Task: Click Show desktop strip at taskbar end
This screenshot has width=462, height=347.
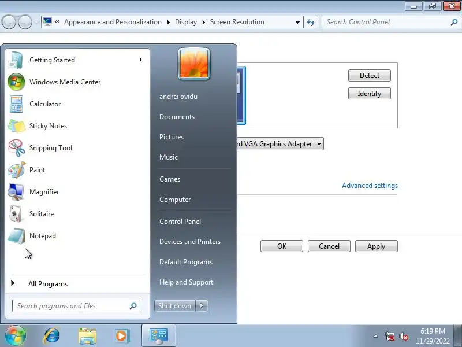Action: pos(458,335)
